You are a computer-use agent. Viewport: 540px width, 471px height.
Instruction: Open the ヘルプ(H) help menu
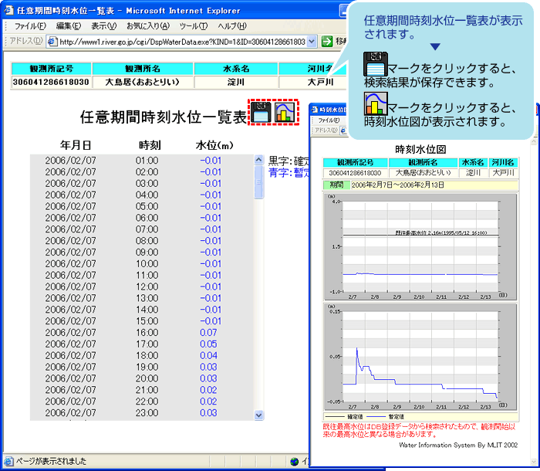pos(231,26)
